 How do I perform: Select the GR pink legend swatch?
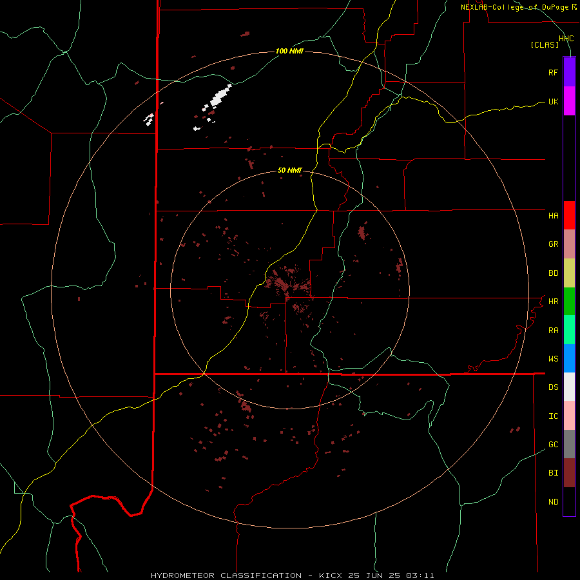click(569, 244)
